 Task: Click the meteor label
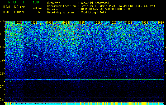[37, 8]
